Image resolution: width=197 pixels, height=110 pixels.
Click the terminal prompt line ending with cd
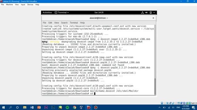coord(69,94)
